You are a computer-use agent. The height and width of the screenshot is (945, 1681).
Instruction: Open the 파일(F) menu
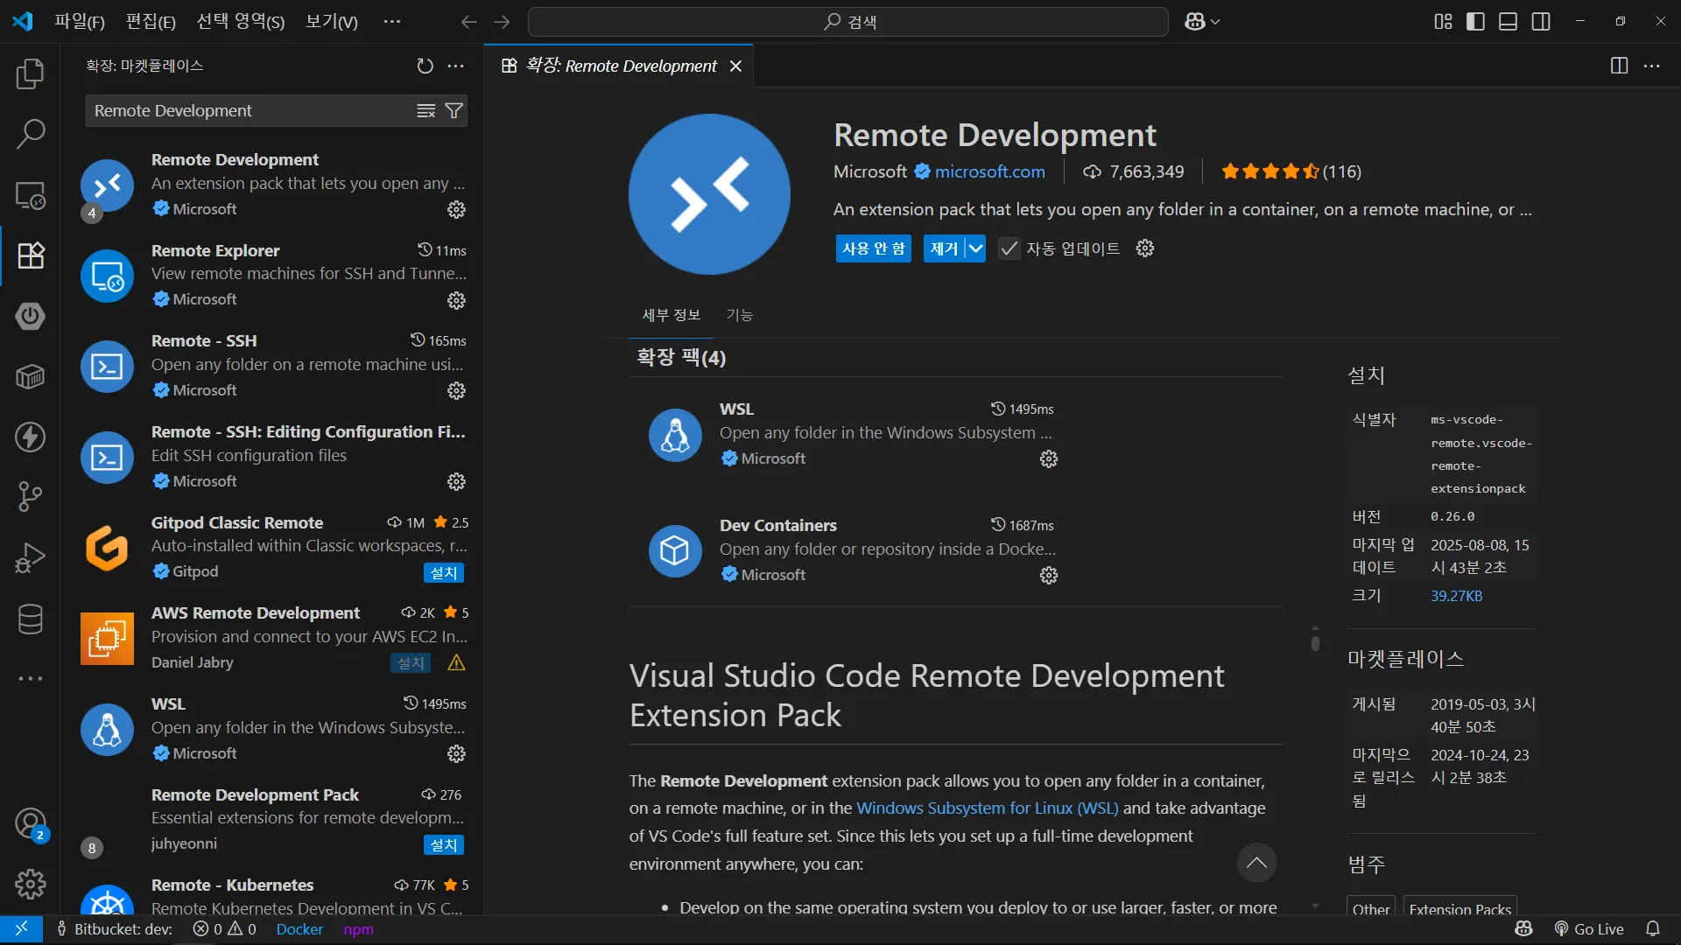click(79, 22)
